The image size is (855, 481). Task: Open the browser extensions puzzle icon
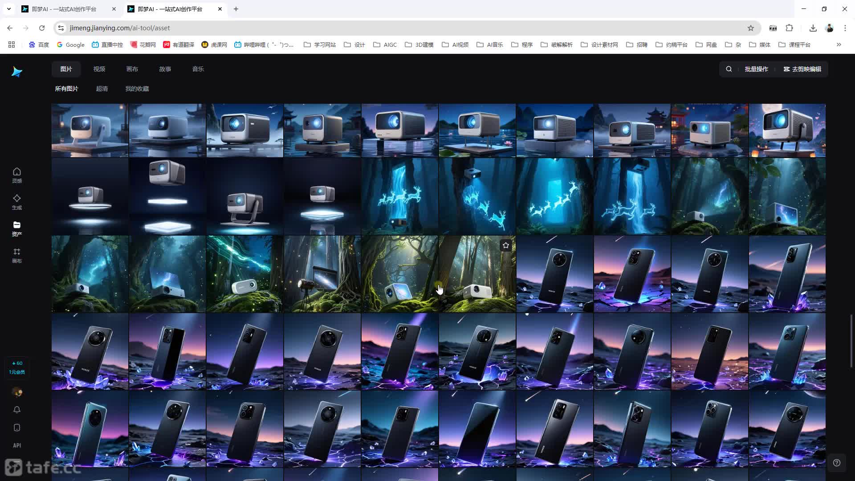tap(790, 28)
